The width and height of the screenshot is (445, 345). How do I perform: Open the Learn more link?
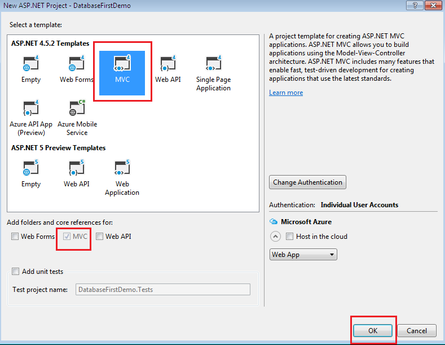click(x=286, y=93)
